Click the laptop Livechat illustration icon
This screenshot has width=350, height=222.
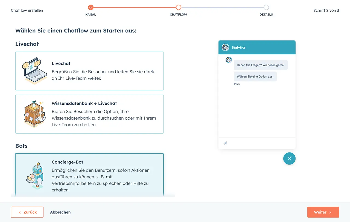[x=31, y=71]
